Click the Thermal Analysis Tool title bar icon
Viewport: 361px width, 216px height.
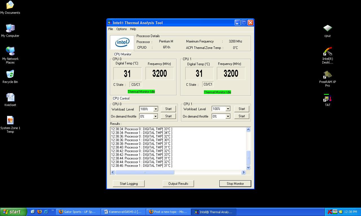[109, 22]
